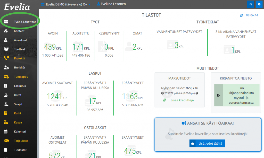Image resolution: width=264 pixels, height=158 pixels.
Task: Click the 1 000 741,52€ amount
Action: (x=53, y=55)
